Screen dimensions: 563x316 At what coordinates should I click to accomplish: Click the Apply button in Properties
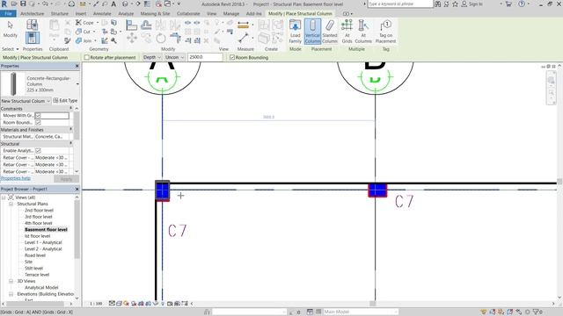pyautogui.click(x=66, y=179)
